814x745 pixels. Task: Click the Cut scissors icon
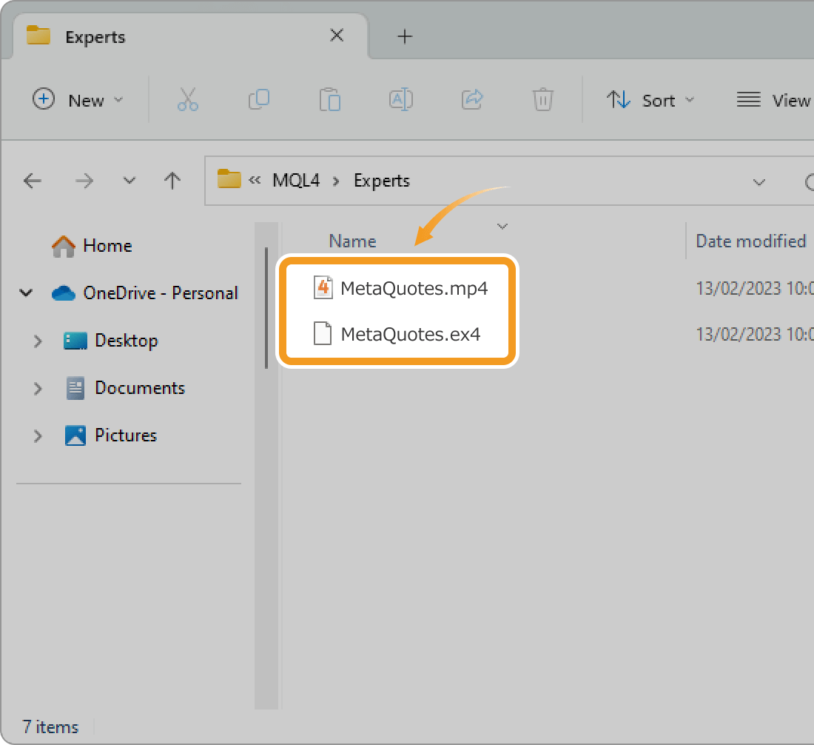[x=188, y=100]
